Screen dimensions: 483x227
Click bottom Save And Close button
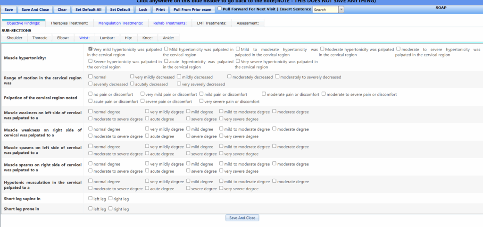[x=242, y=218]
